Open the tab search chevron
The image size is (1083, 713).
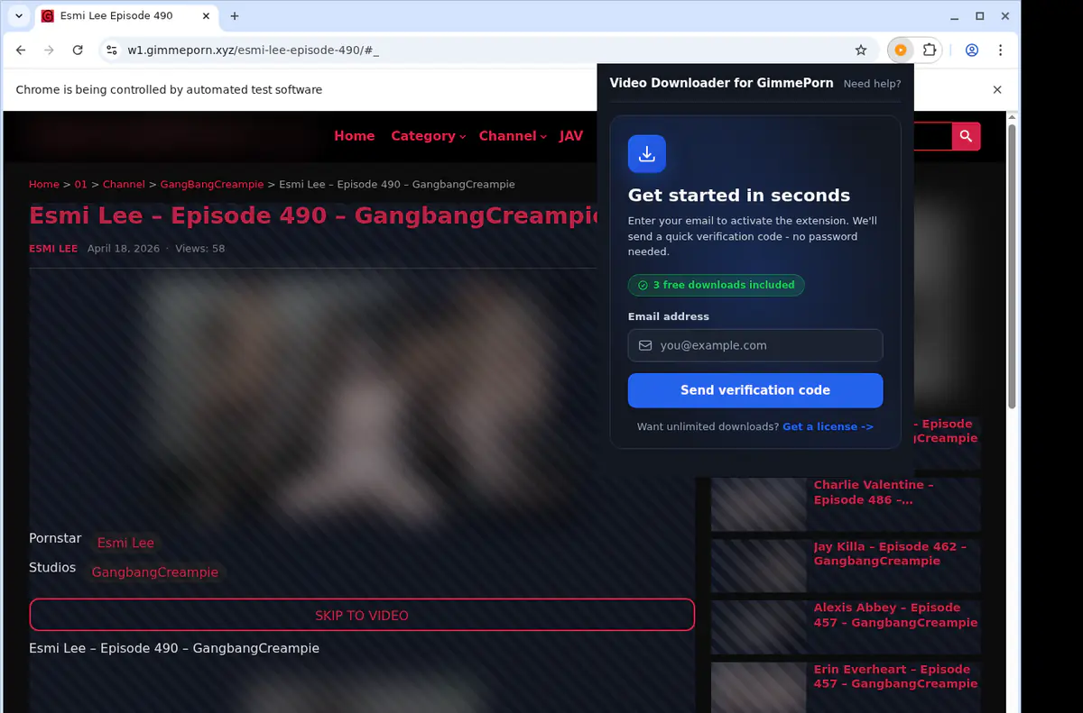click(19, 16)
